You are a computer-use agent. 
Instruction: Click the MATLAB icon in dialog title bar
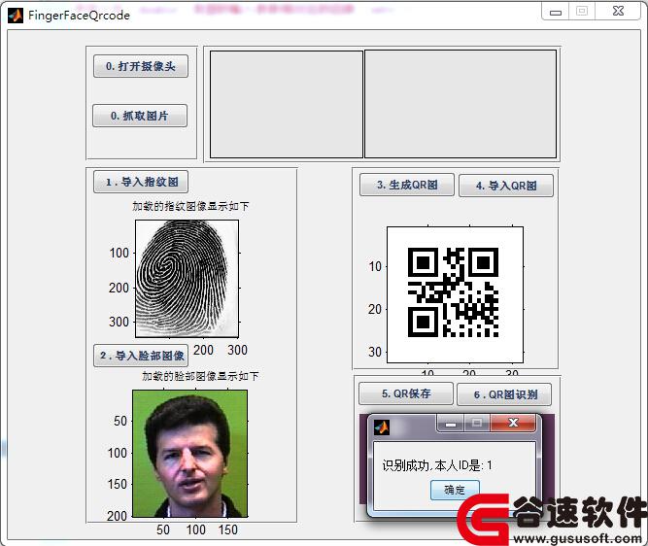pyautogui.click(x=382, y=427)
